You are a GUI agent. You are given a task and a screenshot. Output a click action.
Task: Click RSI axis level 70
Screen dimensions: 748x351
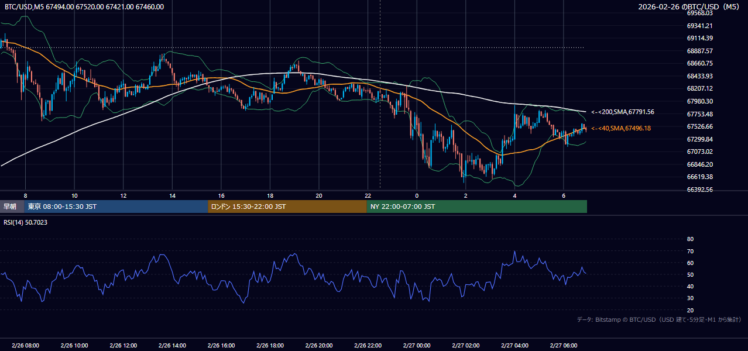tap(690, 251)
